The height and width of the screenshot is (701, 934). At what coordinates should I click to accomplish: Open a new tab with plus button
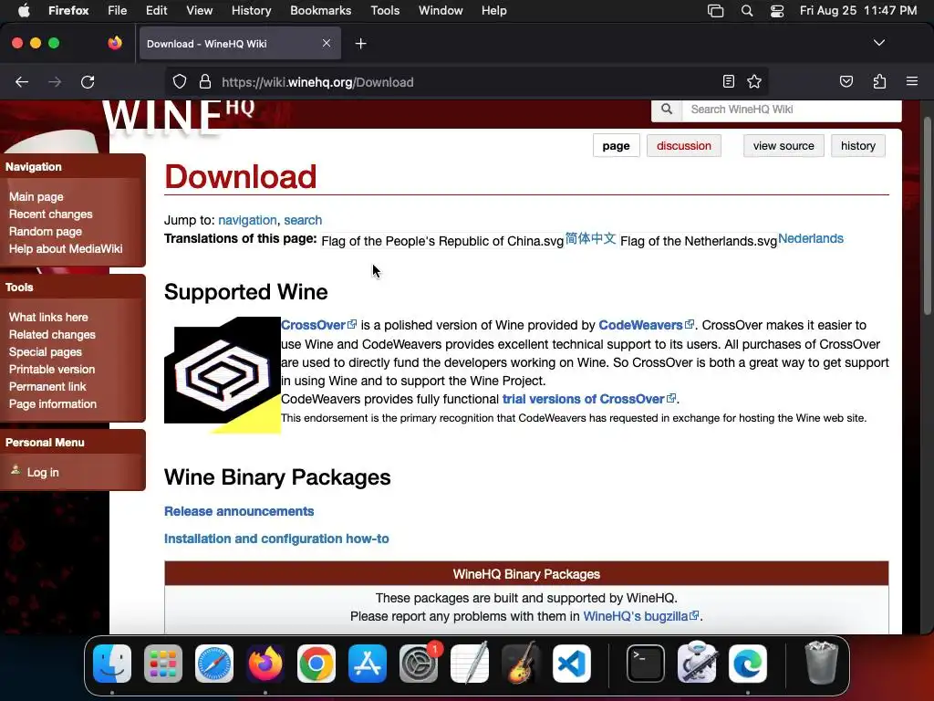360,44
